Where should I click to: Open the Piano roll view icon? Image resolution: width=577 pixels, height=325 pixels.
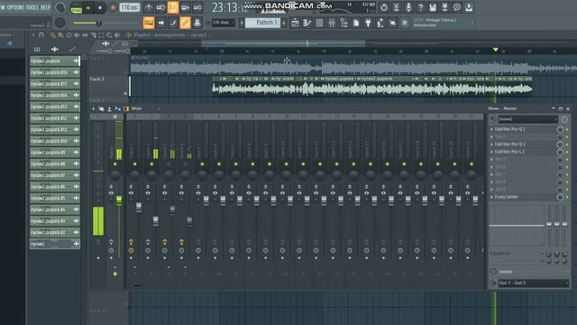pyautogui.click(x=307, y=23)
